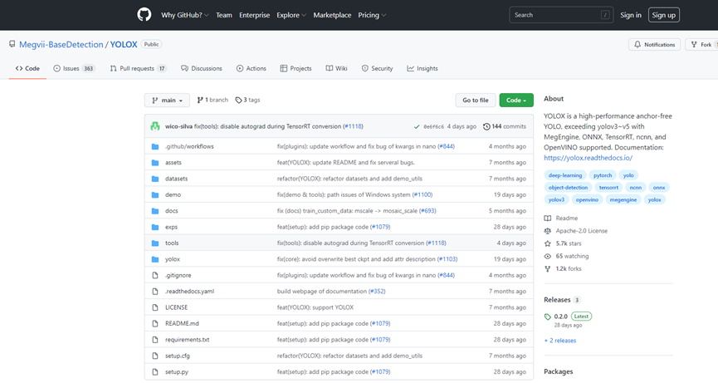Open the Security tab

click(x=378, y=69)
